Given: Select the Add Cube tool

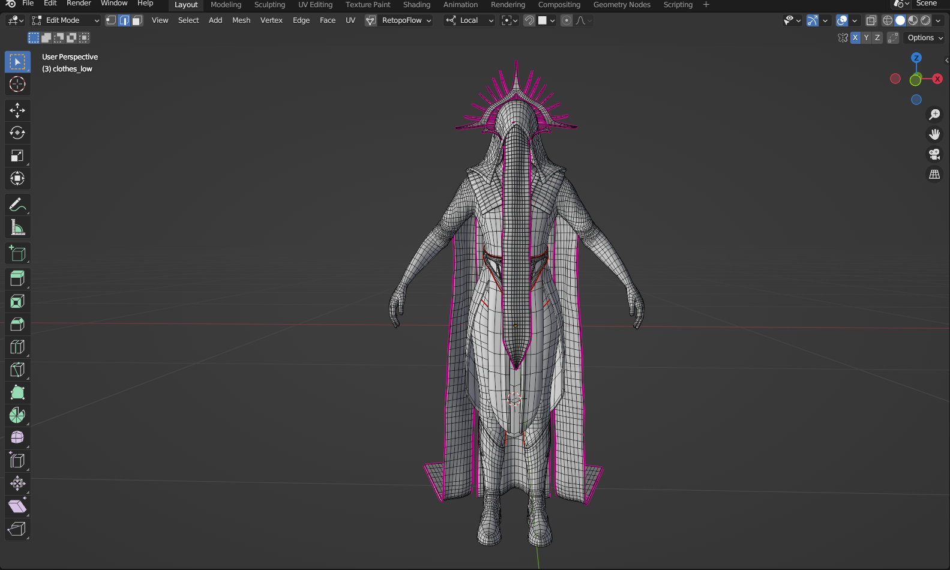Looking at the screenshot, I should [x=17, y=253].
